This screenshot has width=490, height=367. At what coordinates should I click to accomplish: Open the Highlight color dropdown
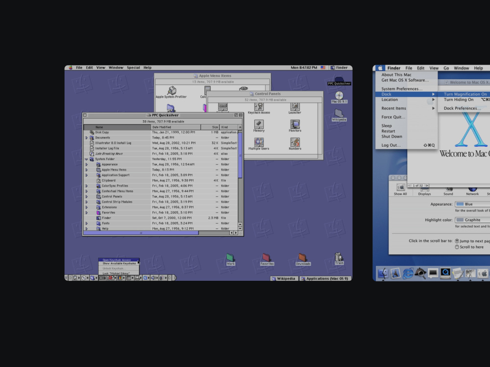click(472, 220)
